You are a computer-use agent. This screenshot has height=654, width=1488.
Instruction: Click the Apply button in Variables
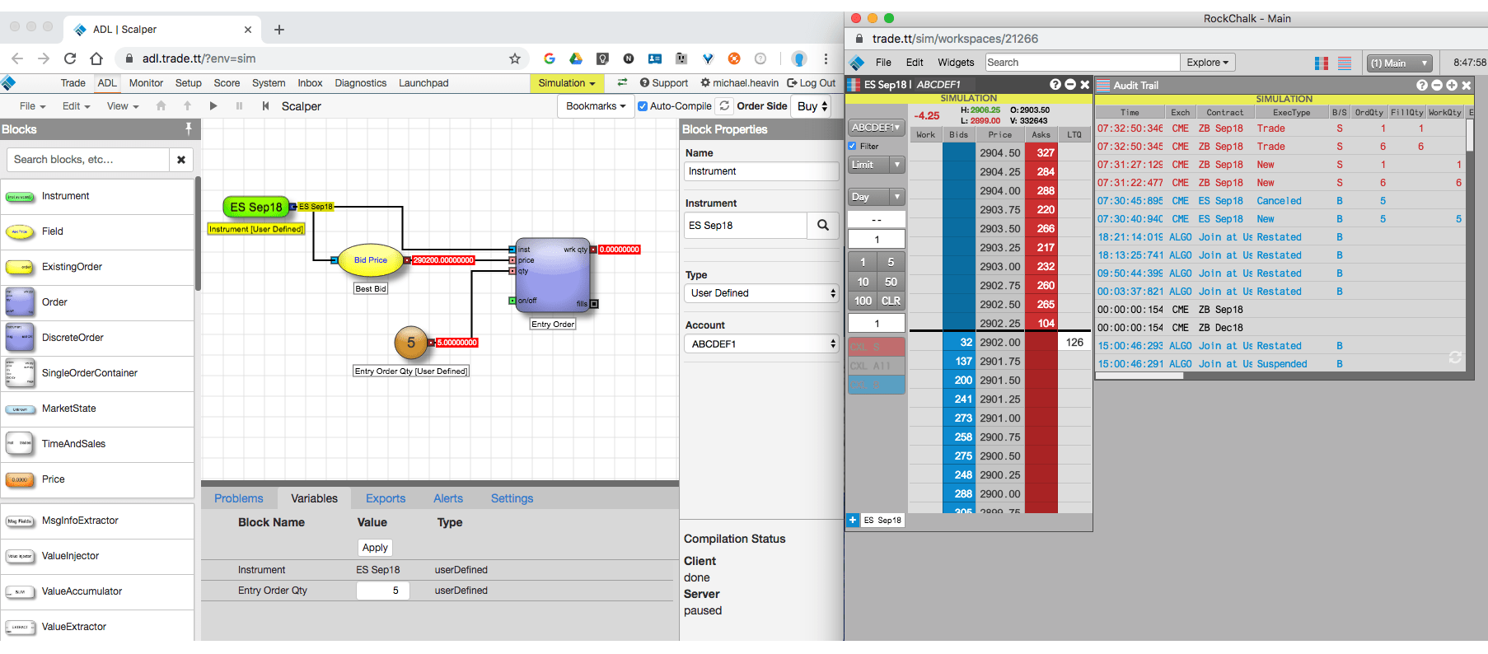pos(375,548)
